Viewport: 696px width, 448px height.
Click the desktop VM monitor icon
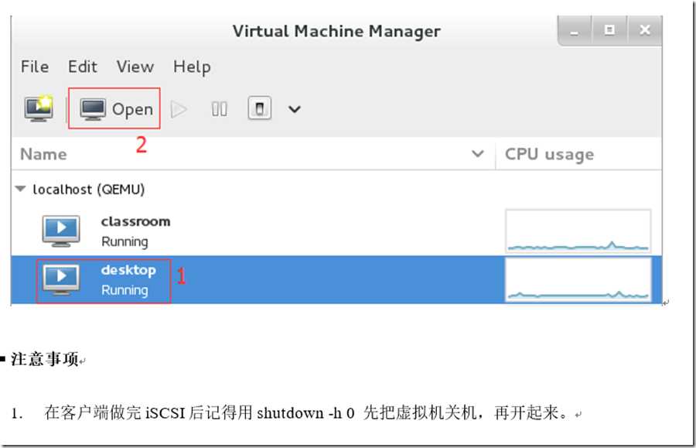pos(61,279)
